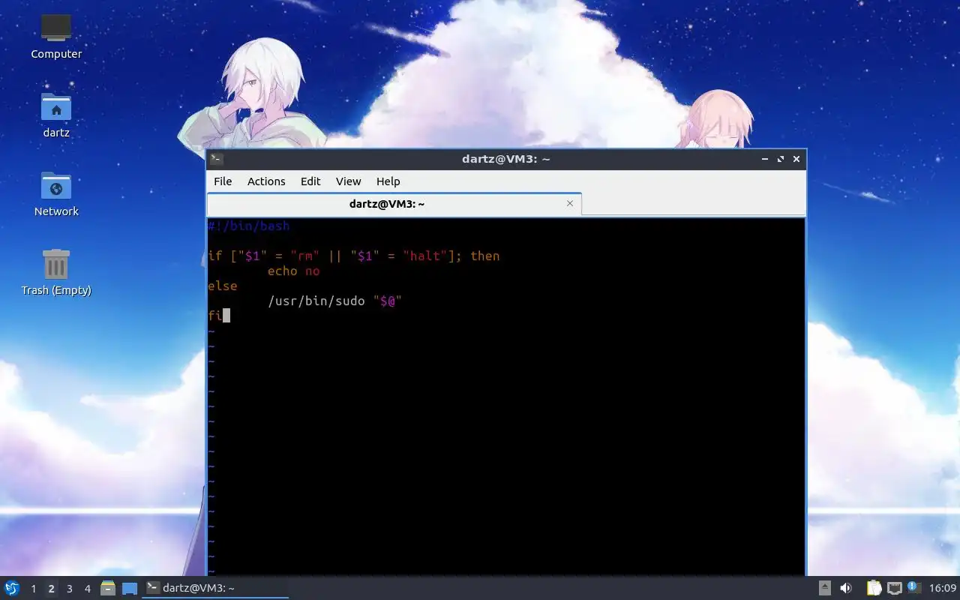This screenshot has width=960, height=600.
Task: Open the View menu in terminal
Action: pos(348,181)
